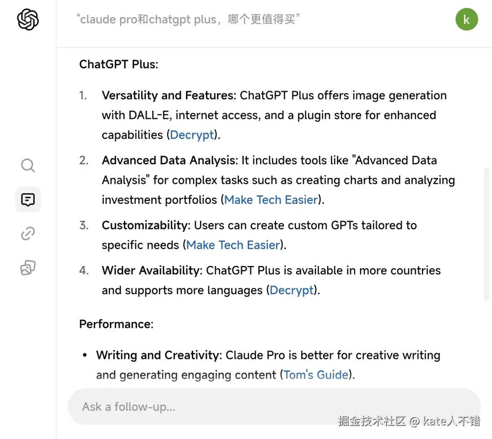Click the bold "Versatility and Features" label
The height and width of the screenshot is (439, 492).
point(167,96)
